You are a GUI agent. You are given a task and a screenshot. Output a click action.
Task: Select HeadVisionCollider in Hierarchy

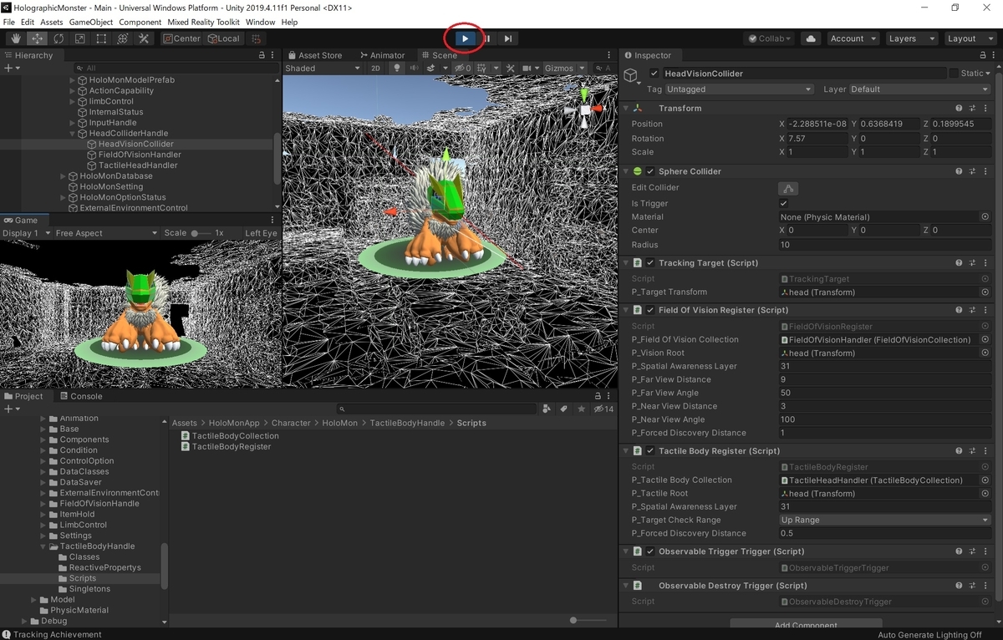pyautogui.click(x=135, y=144)
